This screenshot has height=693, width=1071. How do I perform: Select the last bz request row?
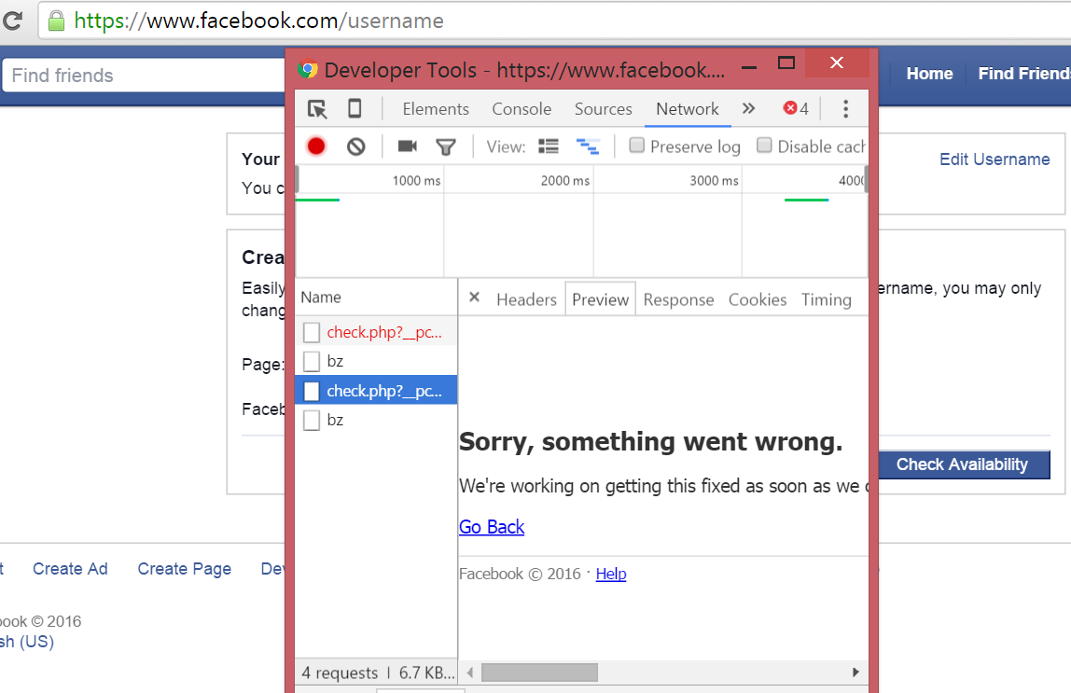[x=376, y=420]
